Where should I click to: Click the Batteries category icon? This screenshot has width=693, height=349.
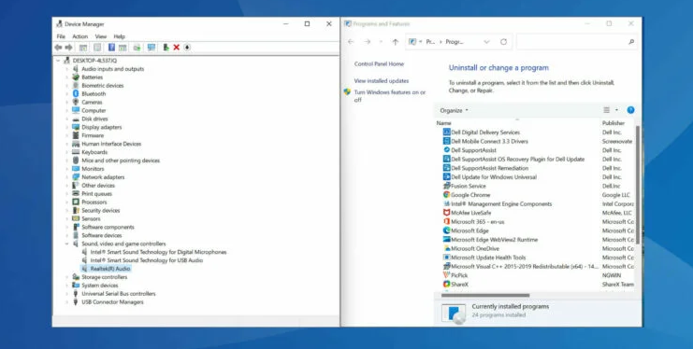coord(76,77)
